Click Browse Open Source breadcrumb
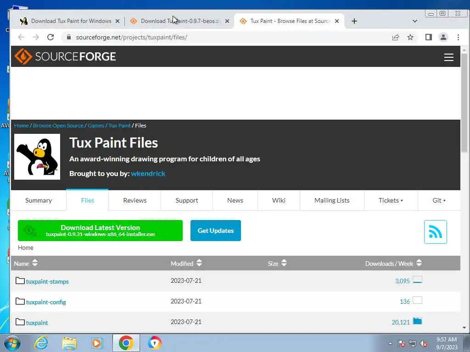470x352 pixels. [58, 126]
